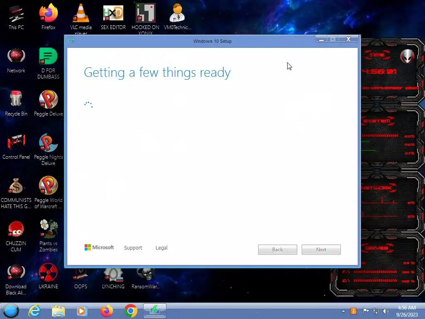Minimize the Windows 10 Setup window
The image size is (425, 319).
pos(322,39)
